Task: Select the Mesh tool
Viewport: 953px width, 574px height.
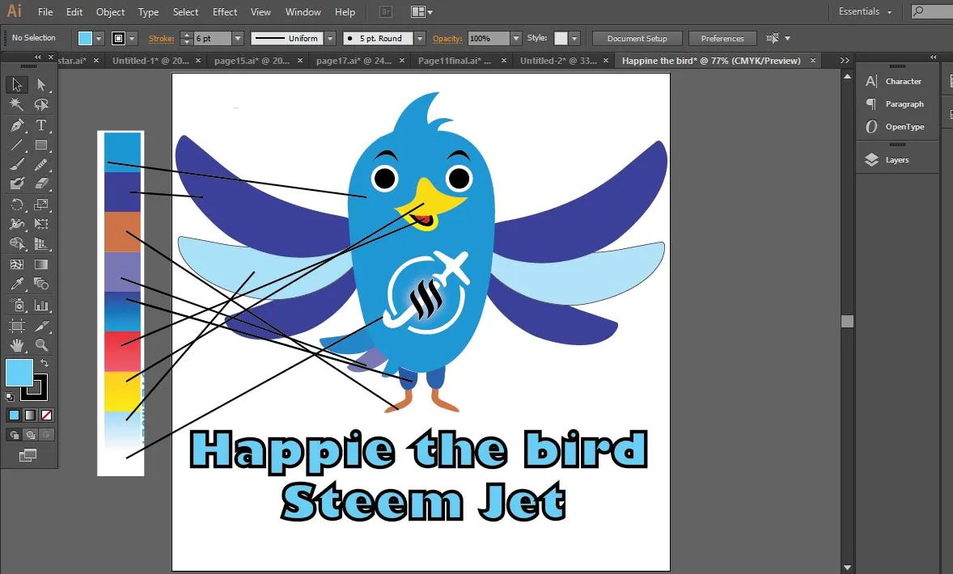Action: [x=17, y=264]
